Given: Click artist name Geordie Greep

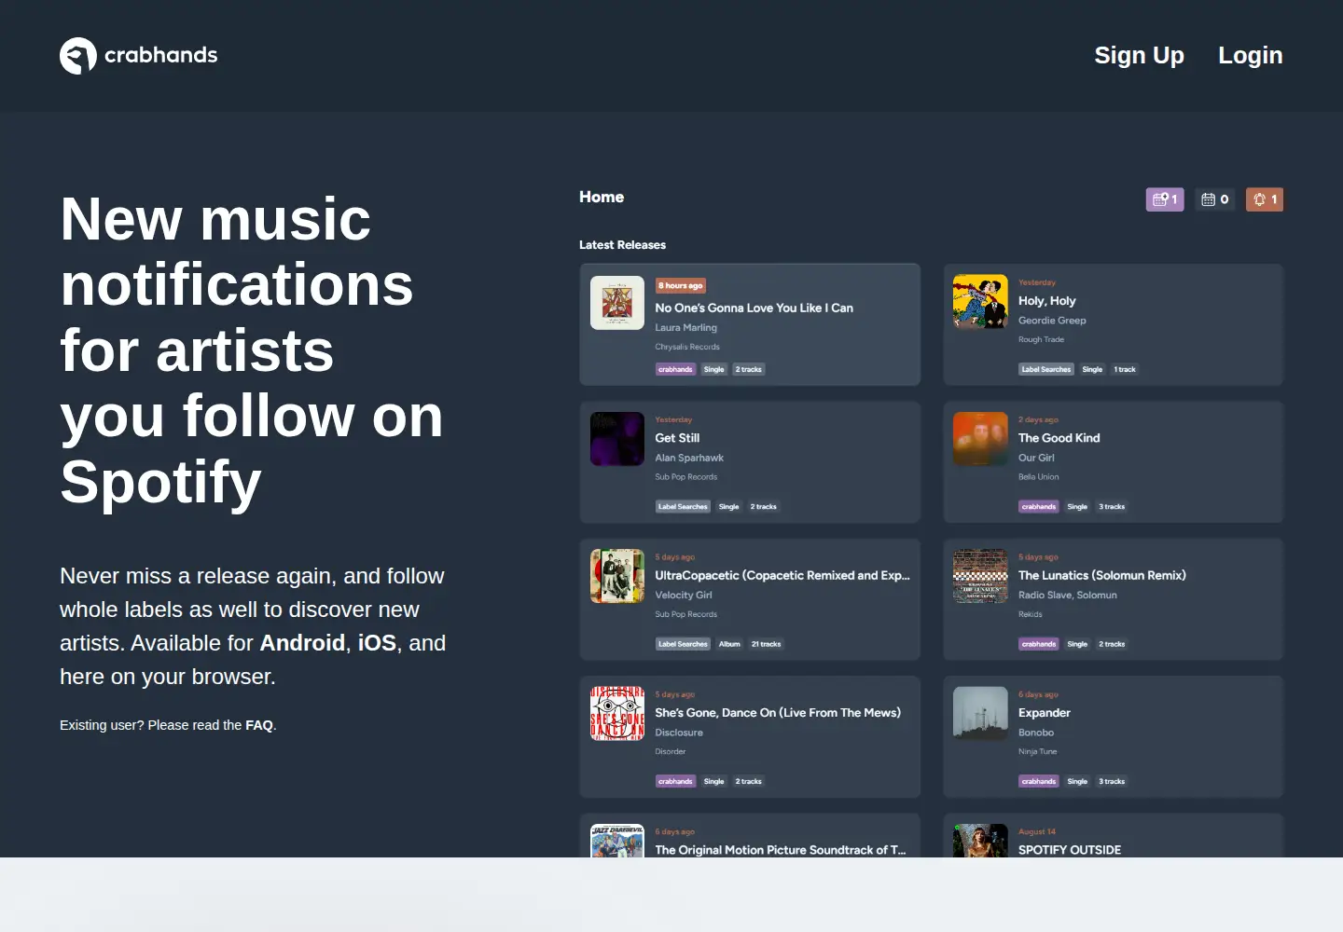Looking at the screenshot, I should [x=1052, y=321].
